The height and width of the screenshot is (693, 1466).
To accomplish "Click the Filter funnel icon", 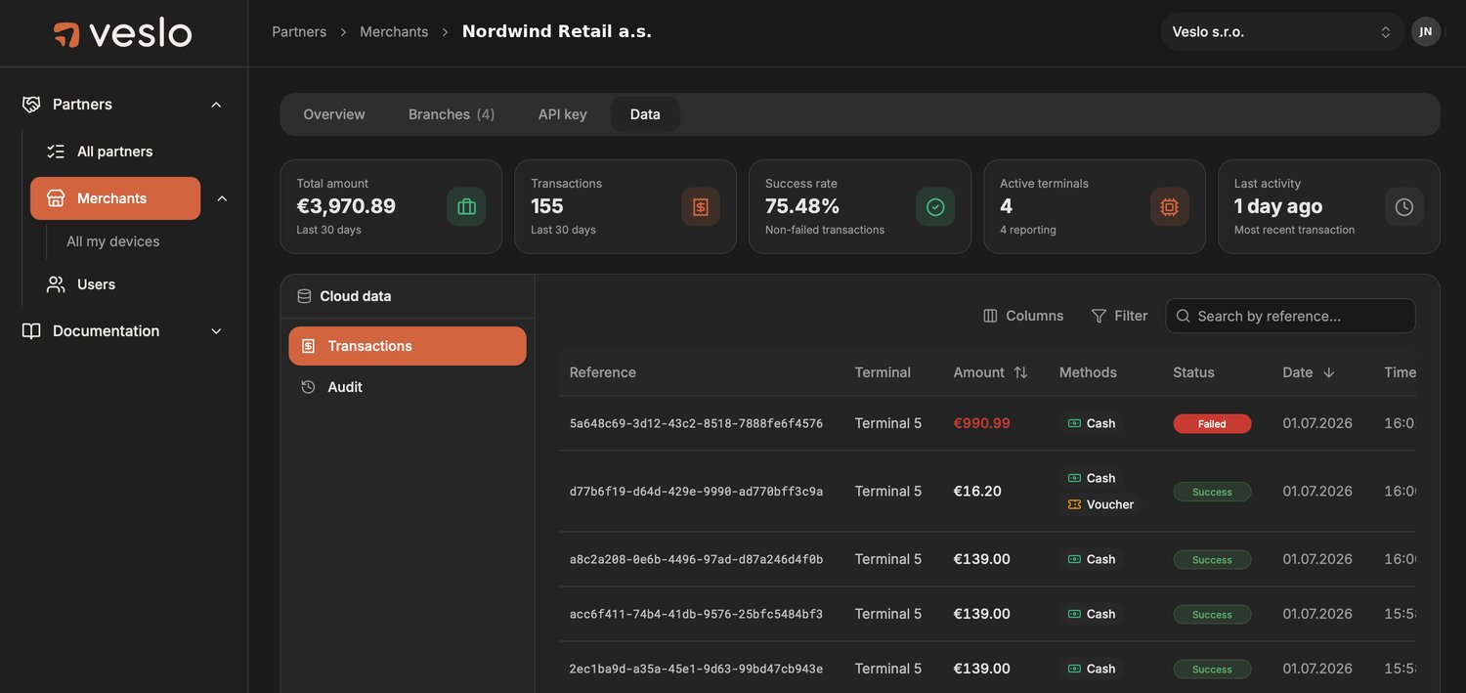I will tap(1099, 316).
